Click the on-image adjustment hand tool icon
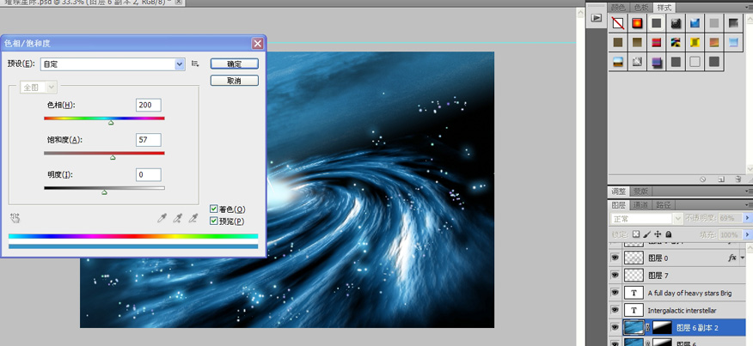Screen dimensions: 753x346 pos(15,218)
